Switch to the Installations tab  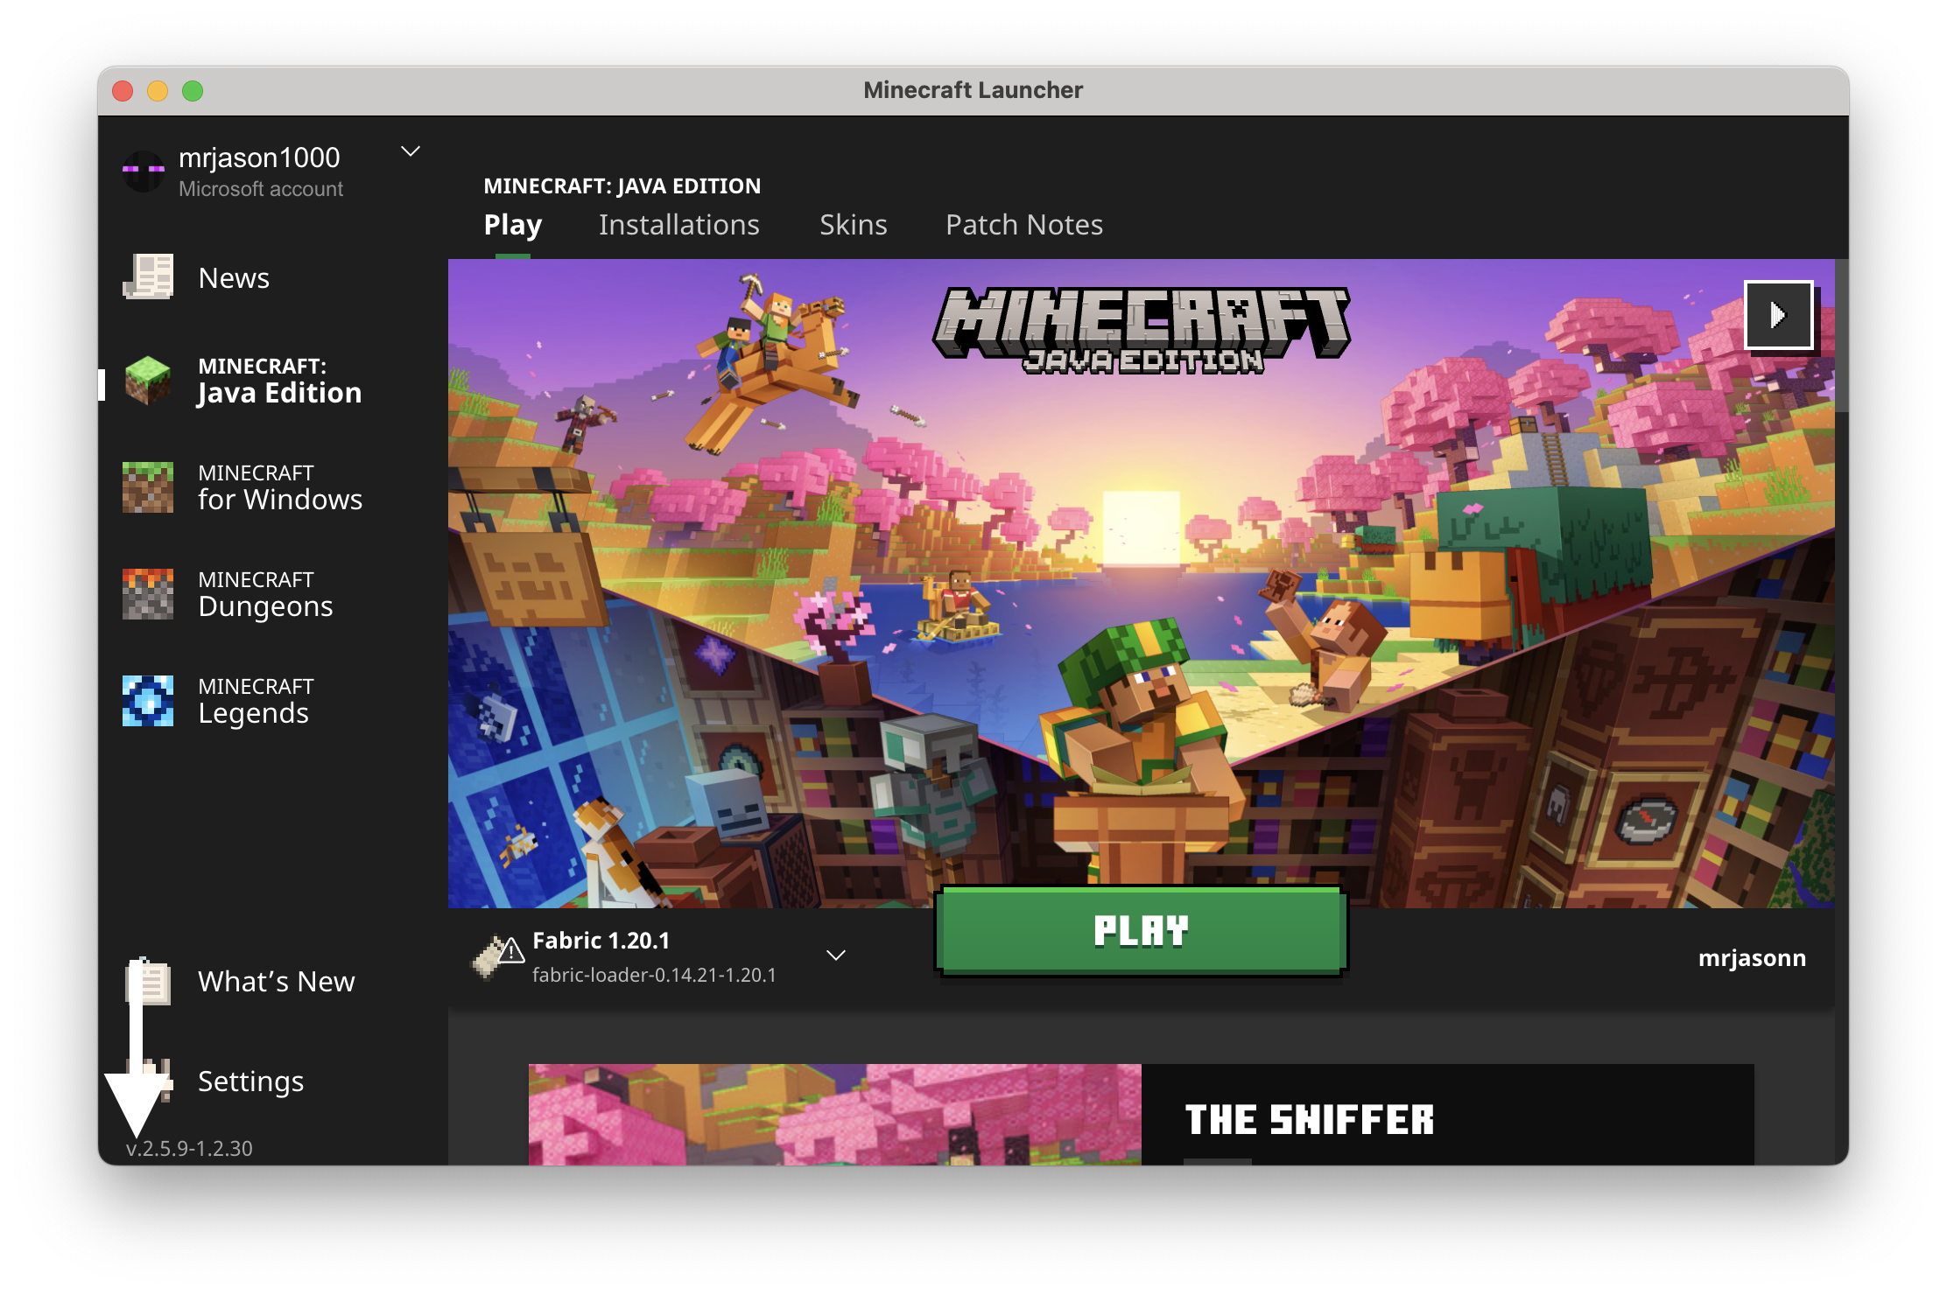[x=678, y=225]
